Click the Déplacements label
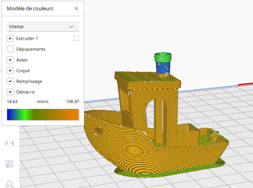Image resolution: width=253 pixels, height=188 pixels. pos(31,49)
